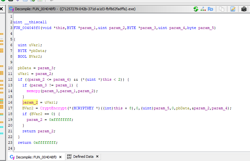Click the 0101 DAT icon on Defined Data tab

click(69, 157)
